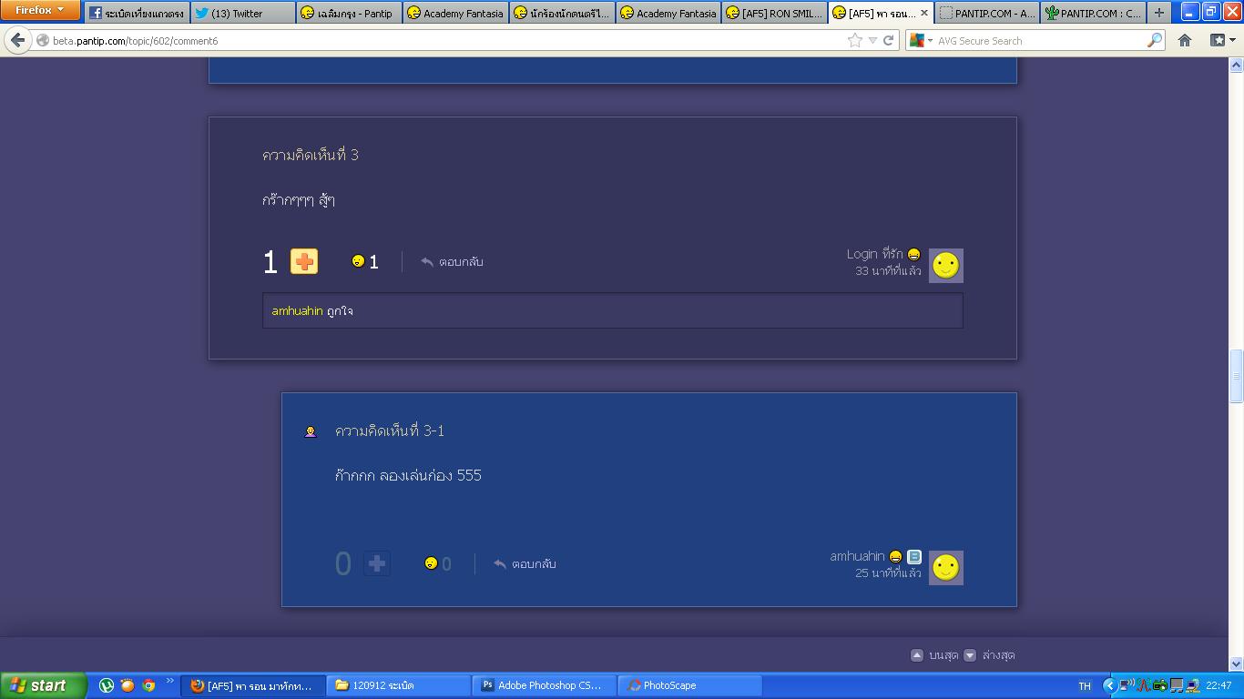This screenshot has height=699, width=1244.
Task: Click the comment text ก๊ากกก ลองเล่นก่อง 555
Action: [408, 475]
